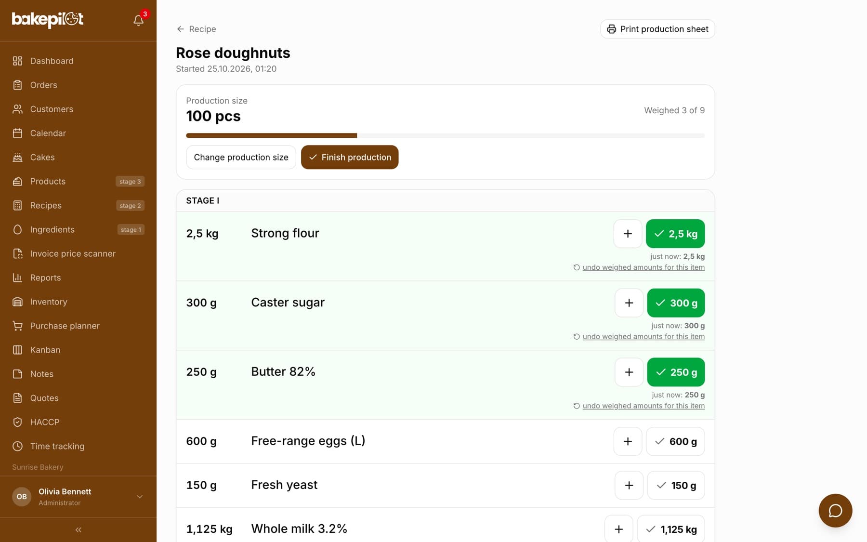Click the Recipes sidebar icon
The height and width of the screenshot is (542, 867).
[17, 205]
